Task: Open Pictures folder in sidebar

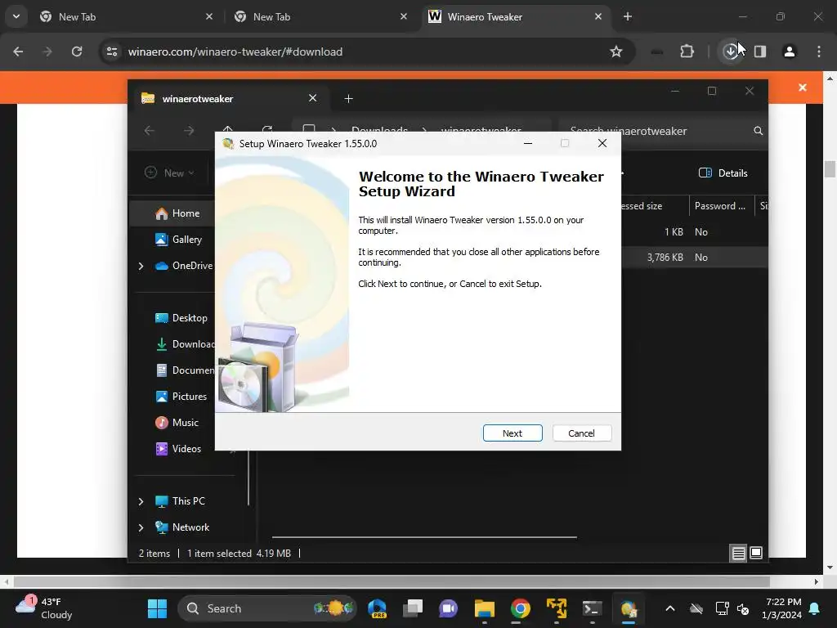Action: pyautogui.click(x=181, y=397)
